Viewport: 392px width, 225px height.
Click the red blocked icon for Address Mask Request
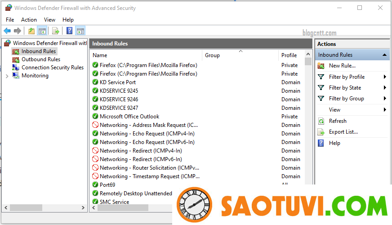pos(95,125)
